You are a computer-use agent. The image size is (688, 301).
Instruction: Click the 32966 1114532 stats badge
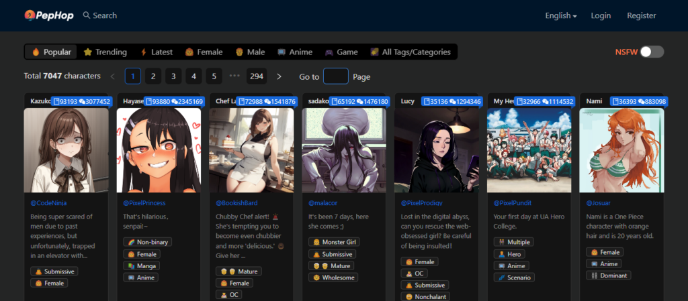544,101
